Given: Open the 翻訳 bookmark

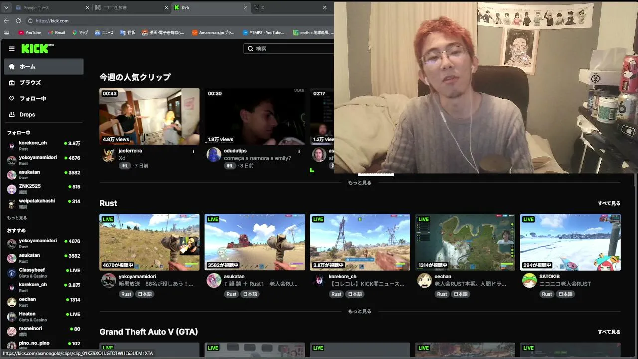Looking at the screenshot, I should 128,33.
